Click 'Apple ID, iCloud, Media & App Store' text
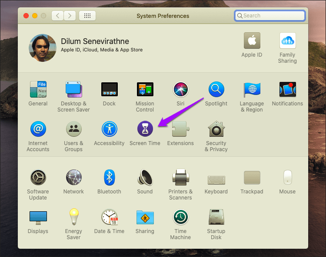The width and height of the screenshot is (326, 257). pos(102,50)
